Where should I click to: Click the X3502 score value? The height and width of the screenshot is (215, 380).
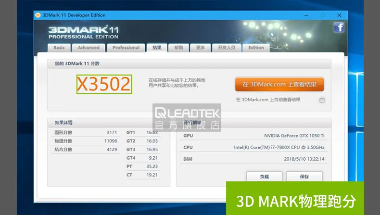coord(104,84)
